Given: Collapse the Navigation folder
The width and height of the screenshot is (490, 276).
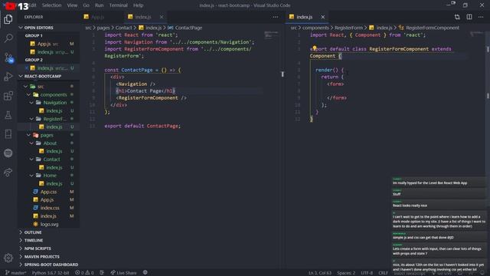Looking at the screenshot, I should click(x=48, y=103).
